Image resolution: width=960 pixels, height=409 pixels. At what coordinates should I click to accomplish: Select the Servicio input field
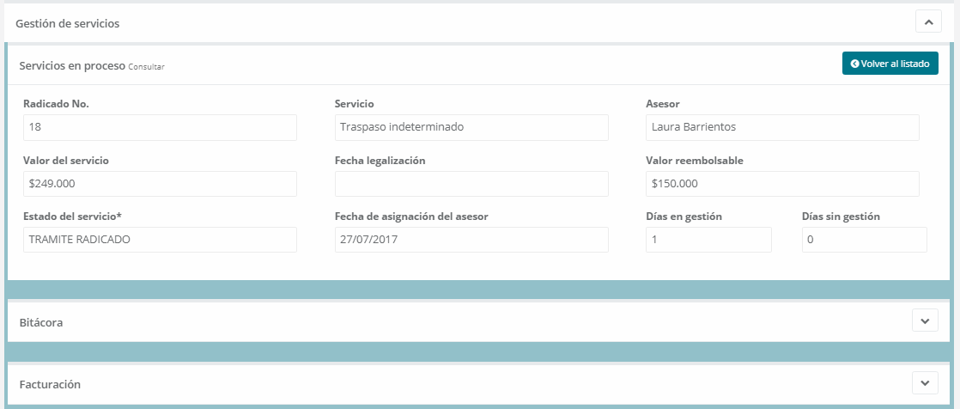(x=471, y=127)
